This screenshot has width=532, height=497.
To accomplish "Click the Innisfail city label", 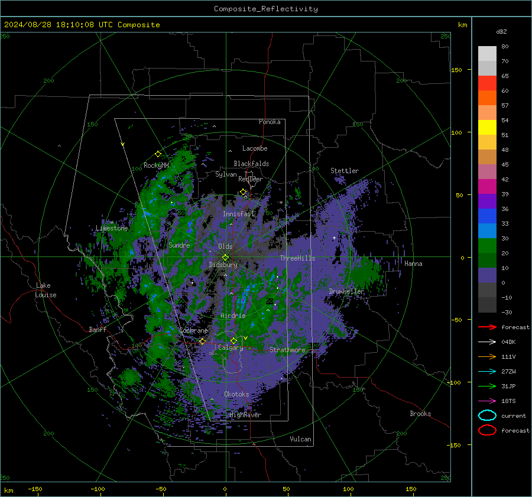I will point(239,214).
